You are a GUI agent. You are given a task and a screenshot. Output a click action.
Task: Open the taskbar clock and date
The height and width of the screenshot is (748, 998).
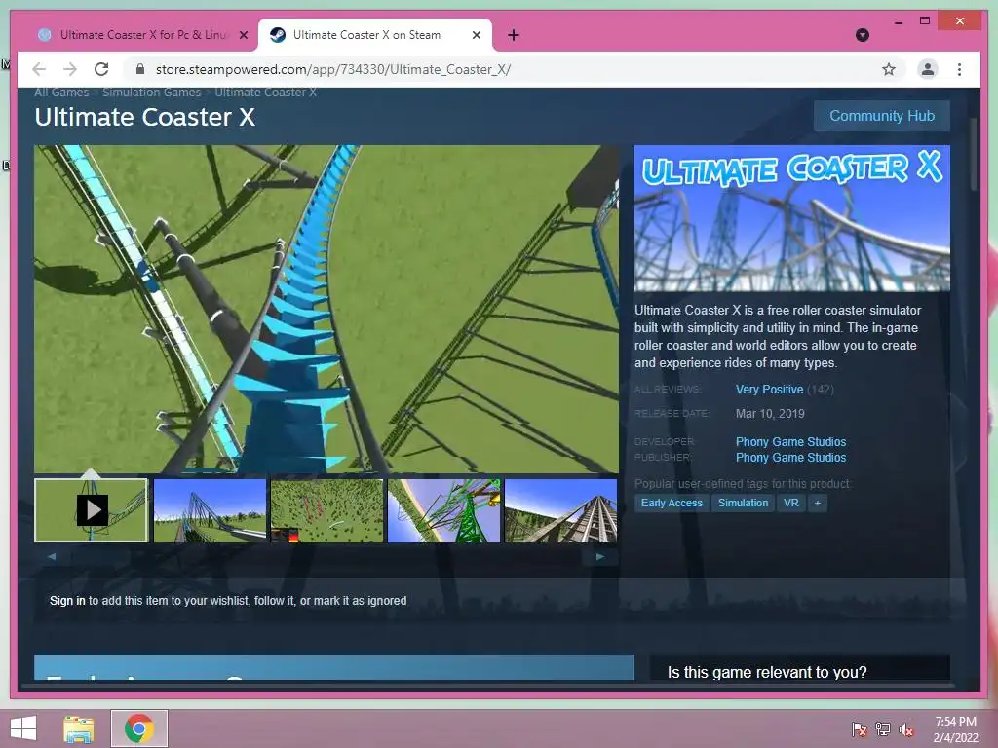click(955, 729)
